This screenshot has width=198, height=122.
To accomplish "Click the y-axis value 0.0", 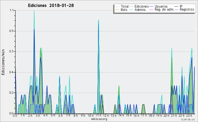I will point(11,113).
